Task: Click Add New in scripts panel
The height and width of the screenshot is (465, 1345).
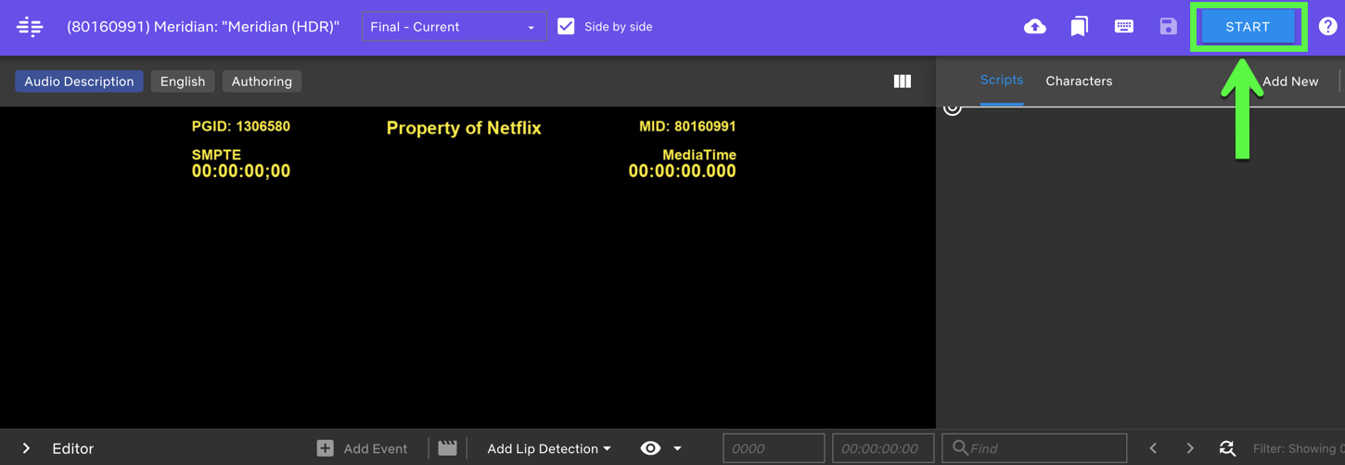Action: click(x=1290, y=82)
